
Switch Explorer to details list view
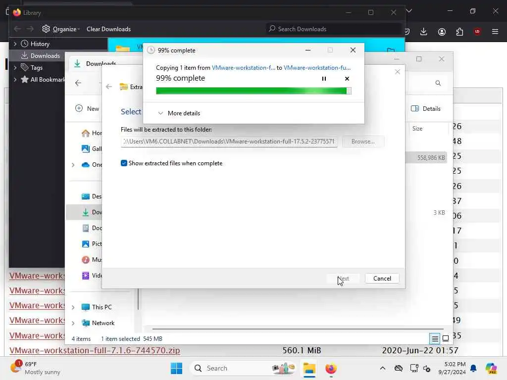[x=435, y=338]
